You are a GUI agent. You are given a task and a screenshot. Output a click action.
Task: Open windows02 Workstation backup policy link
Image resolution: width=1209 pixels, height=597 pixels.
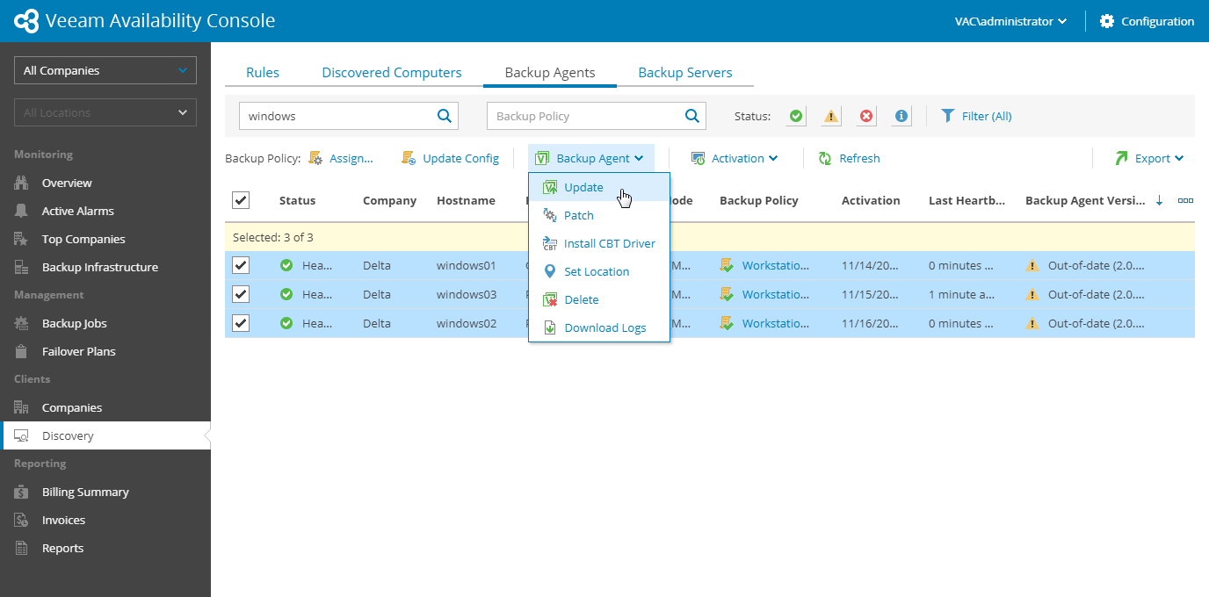click(775, 323)
